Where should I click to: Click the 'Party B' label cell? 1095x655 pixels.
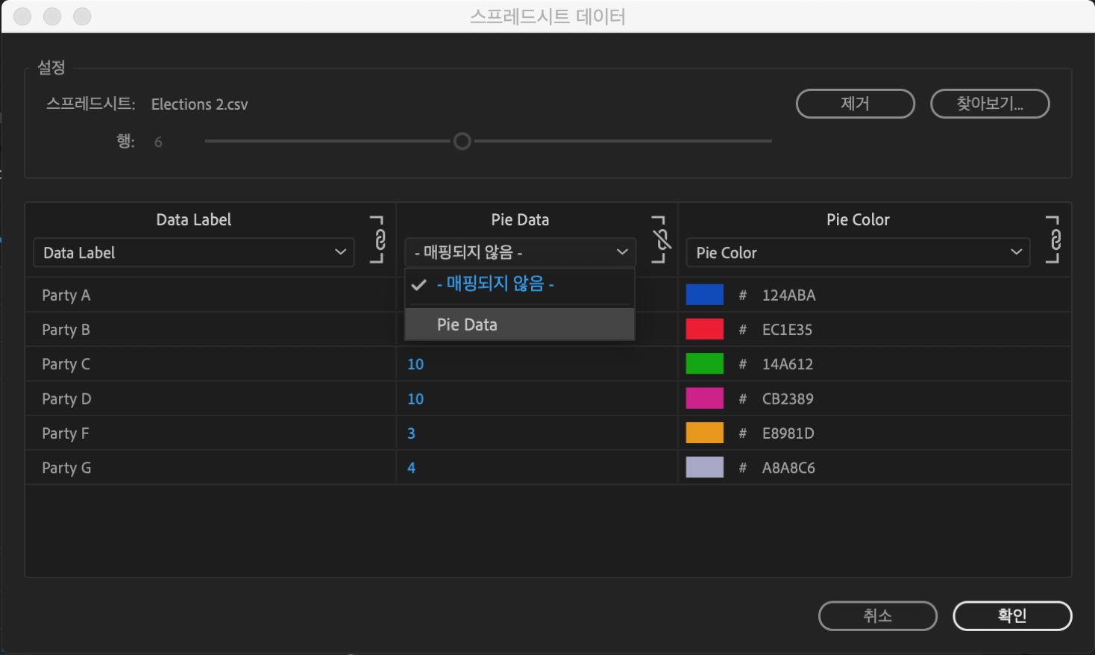[x=211, y=329]
